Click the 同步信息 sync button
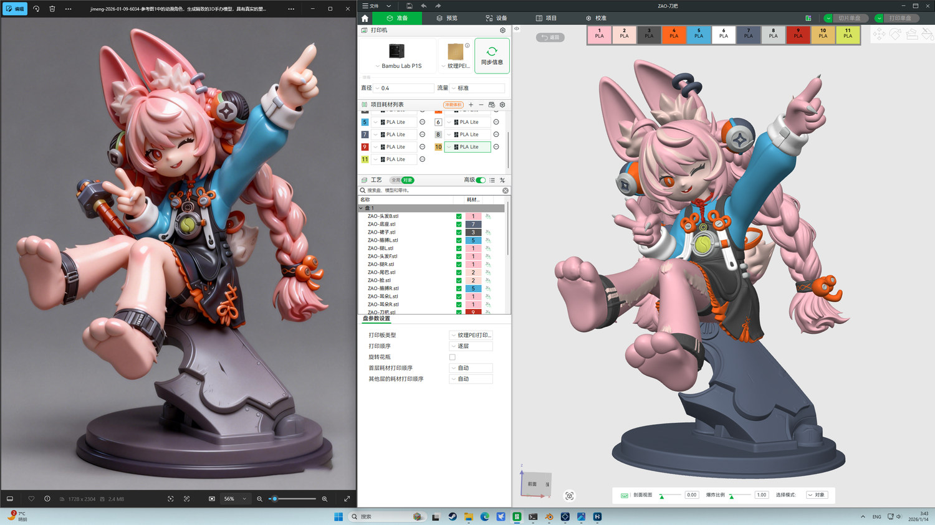This screenshot has height=525, width=935. 492,55
